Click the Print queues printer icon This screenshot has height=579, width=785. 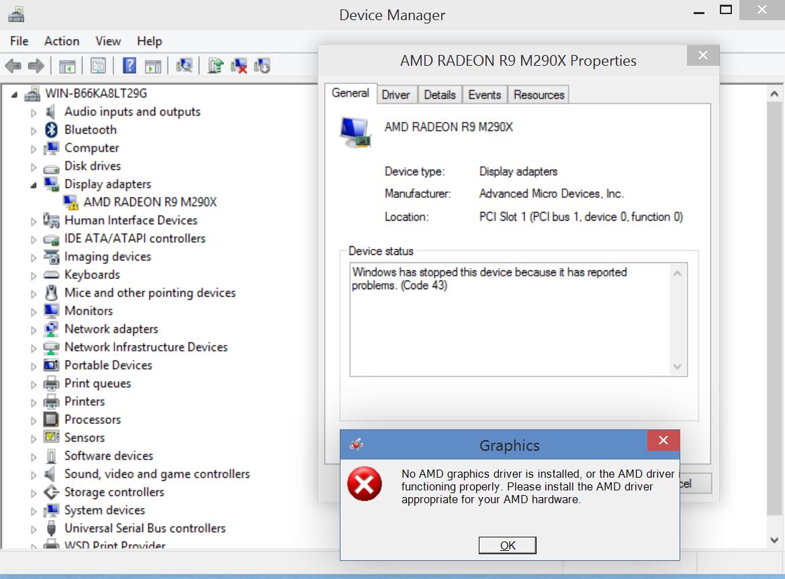[51, 384]
